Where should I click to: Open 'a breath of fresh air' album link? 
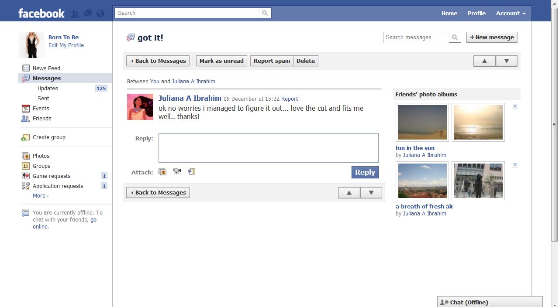pos(424,207)
